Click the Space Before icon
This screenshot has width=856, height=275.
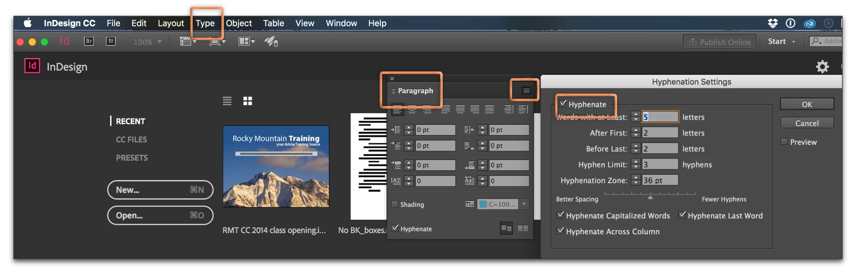pos(396,165)
